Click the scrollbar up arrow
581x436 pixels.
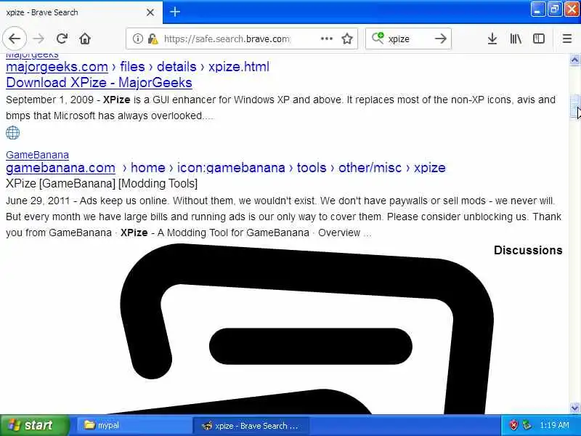point(574,60)
